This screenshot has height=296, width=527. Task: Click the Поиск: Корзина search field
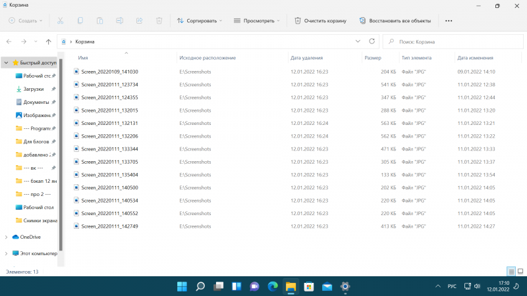click(455, 41)
